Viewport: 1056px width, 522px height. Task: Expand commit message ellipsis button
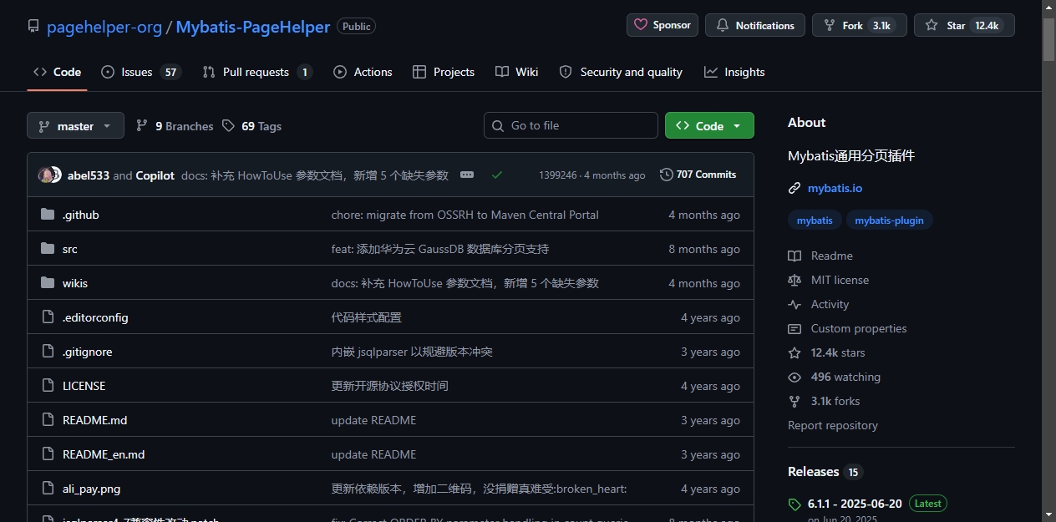[x=467, y=175]
